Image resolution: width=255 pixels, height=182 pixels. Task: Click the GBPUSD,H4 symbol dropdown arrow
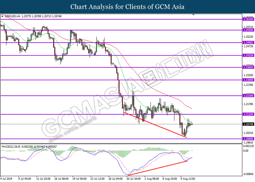tap(2, 16)
